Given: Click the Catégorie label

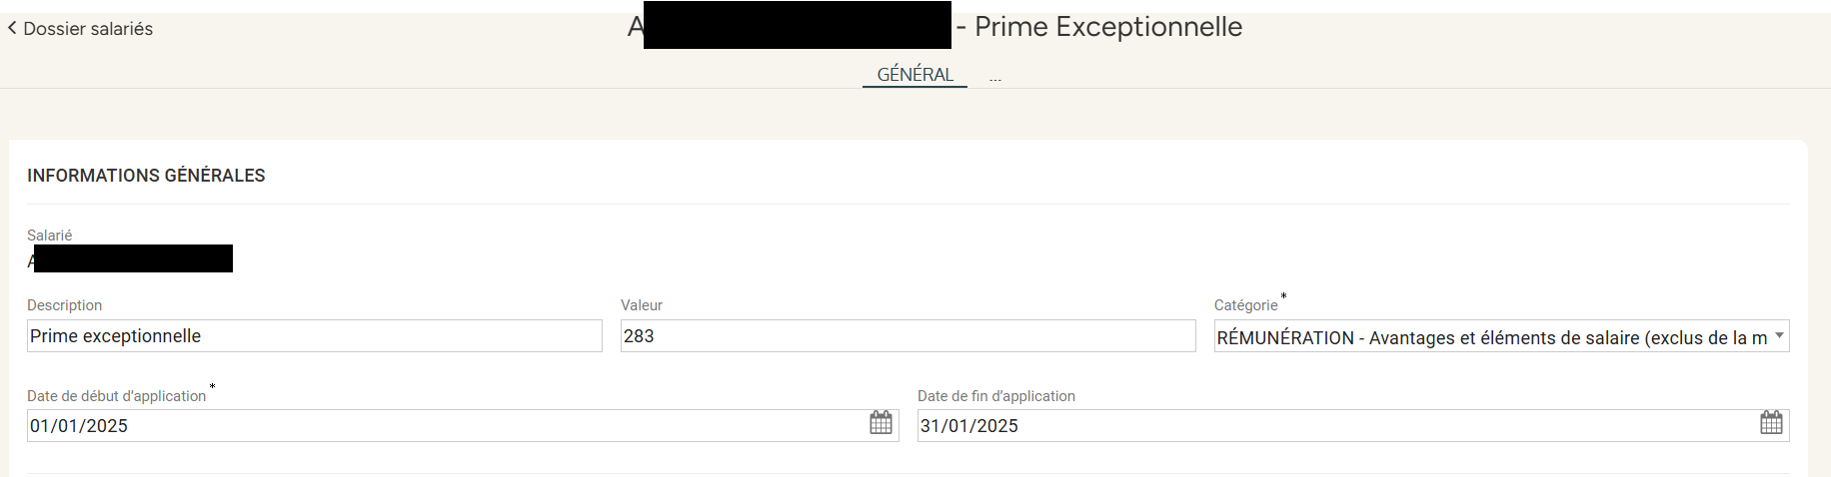Looking at the screenshot, I should [1245, 305].
